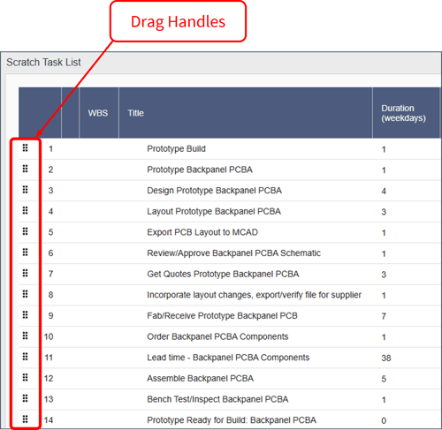
Task: Click drag handle for Assemble Backpanel PCBA row
Action: coord(26,378)
